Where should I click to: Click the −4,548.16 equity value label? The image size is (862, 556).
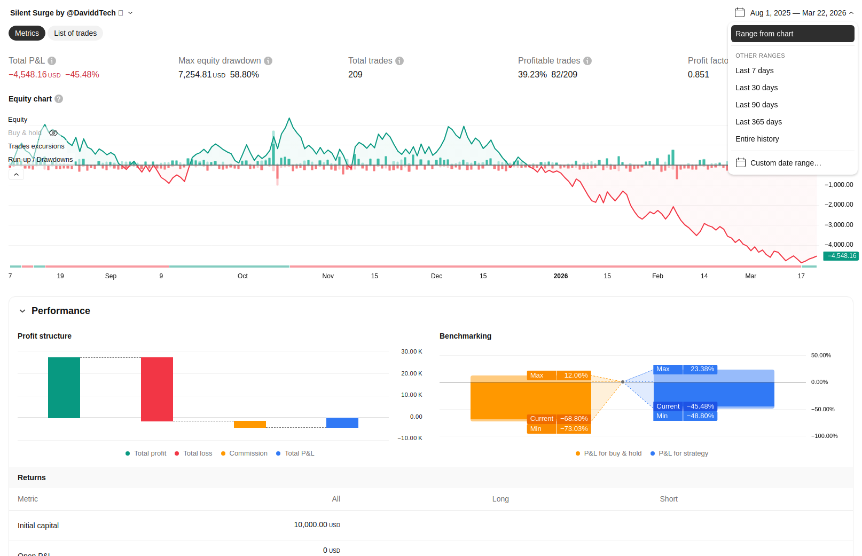(x=841, y=256)
